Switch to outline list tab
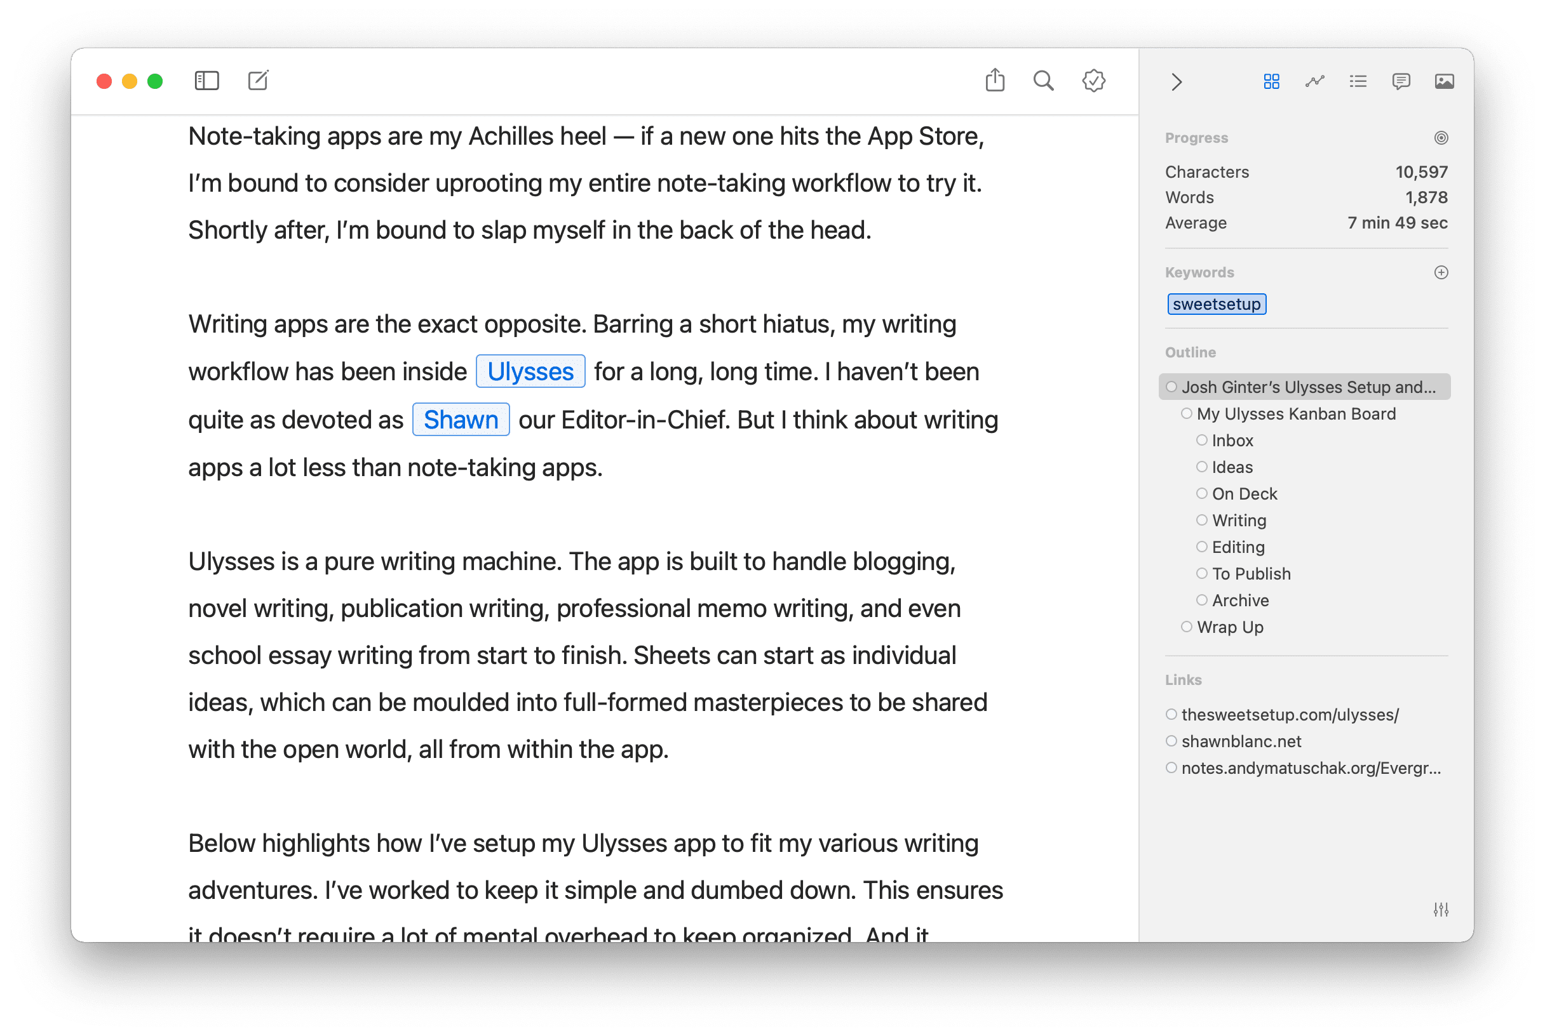1545x1036 pixels. [1357, 81]
